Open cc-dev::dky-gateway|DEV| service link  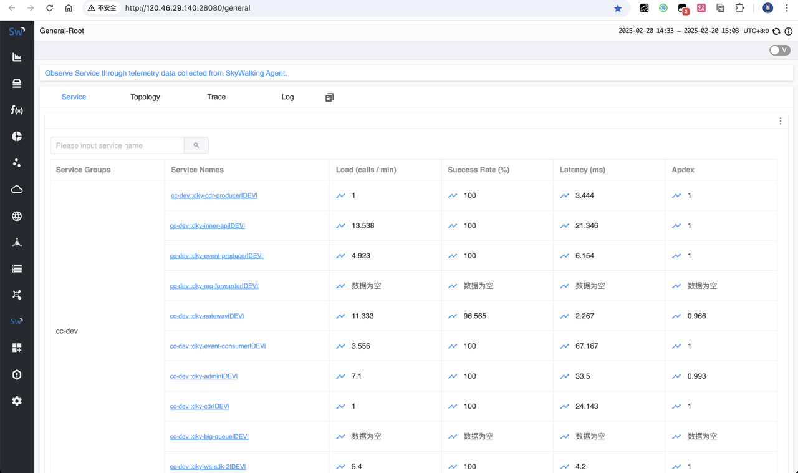coord(207,316)
